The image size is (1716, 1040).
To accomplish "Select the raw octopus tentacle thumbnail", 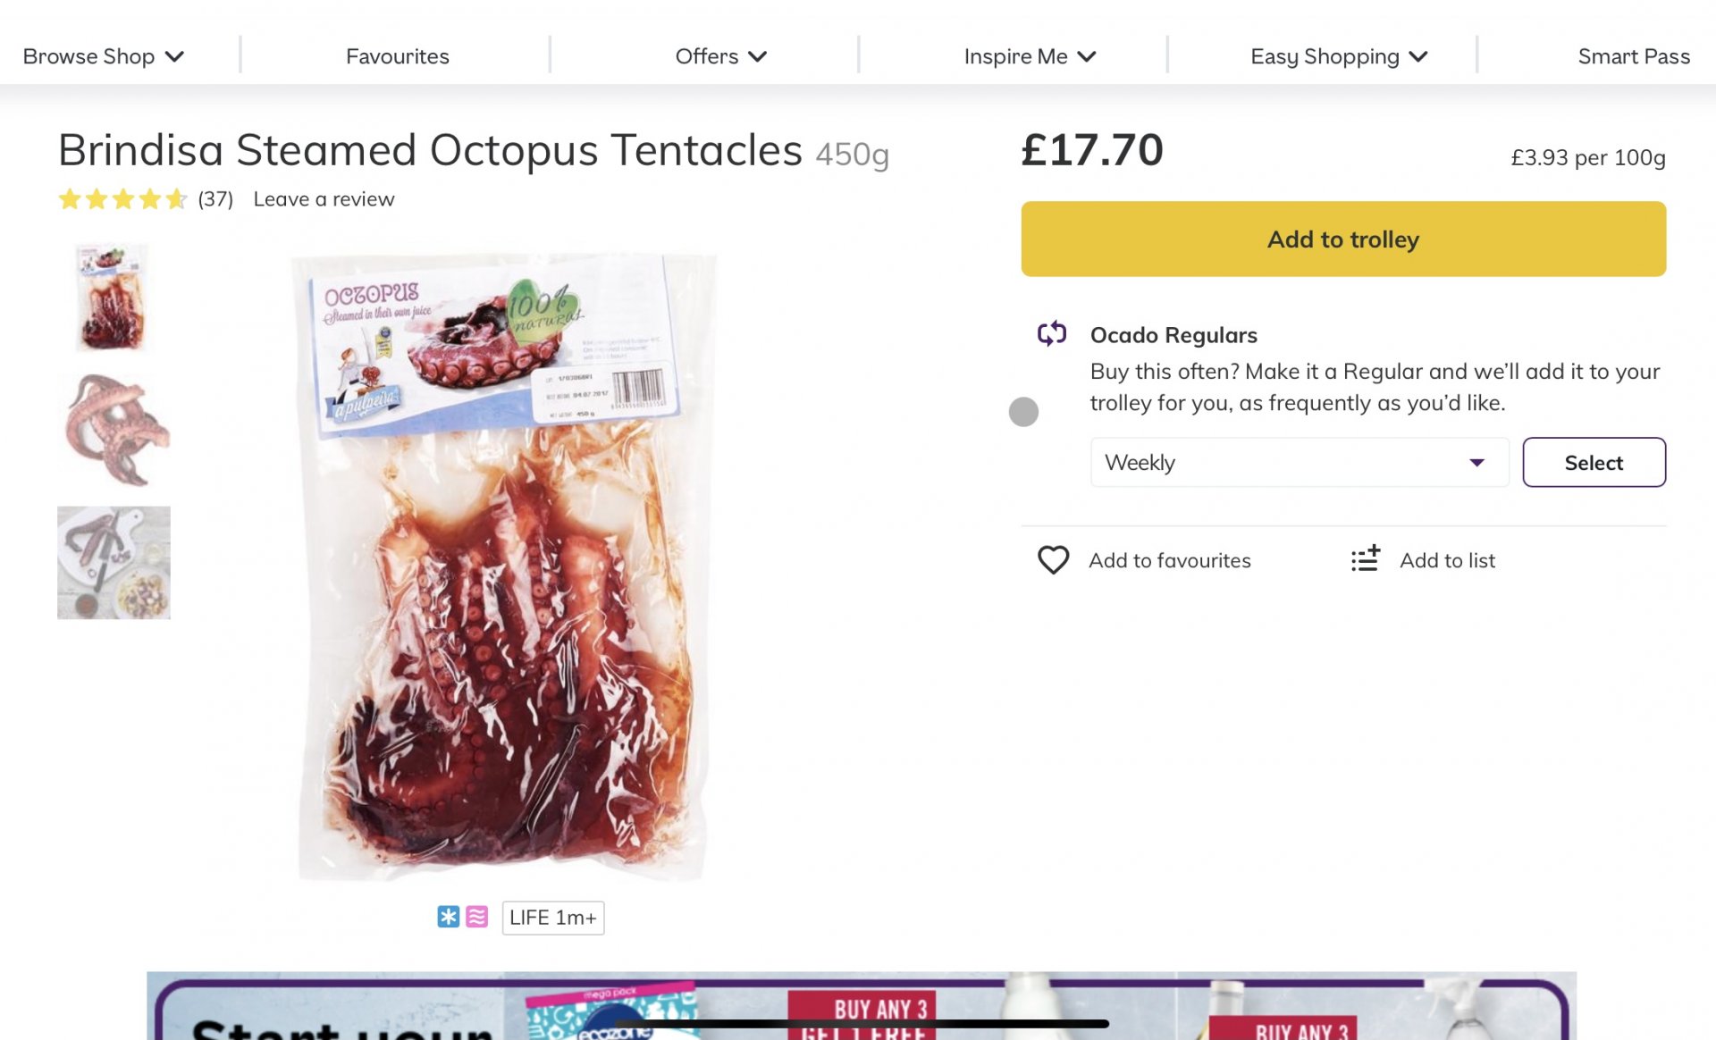I will point(114,430).
